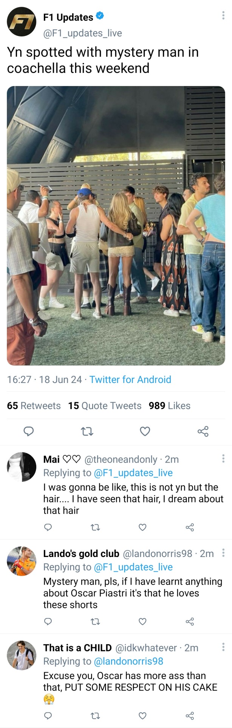This screenshot has height=728, width=232.
Task: View the 15 Quote Tweets
Action: [105, 406]
